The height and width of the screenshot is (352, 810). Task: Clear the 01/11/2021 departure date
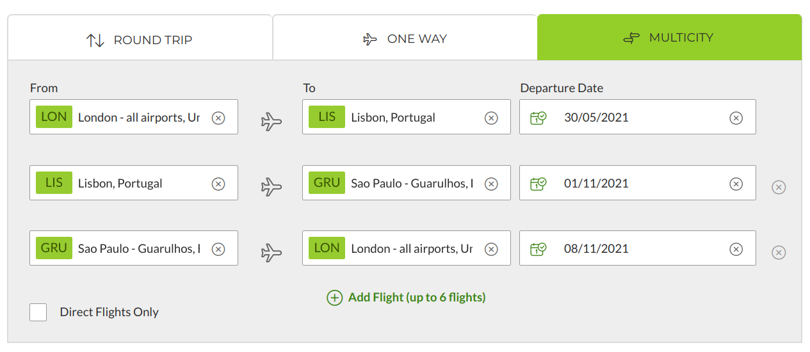tap(736, 184)
